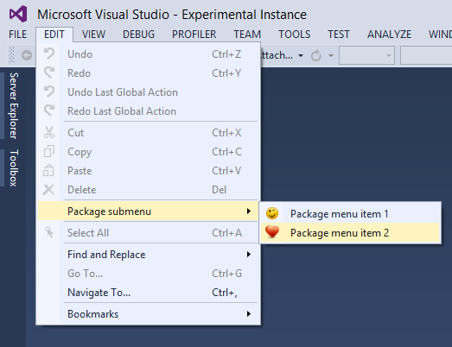Image resolution: width=452 pixels, height=347 pixels.
Task: Click the scissors Cut icon
Action: [49, 132]
